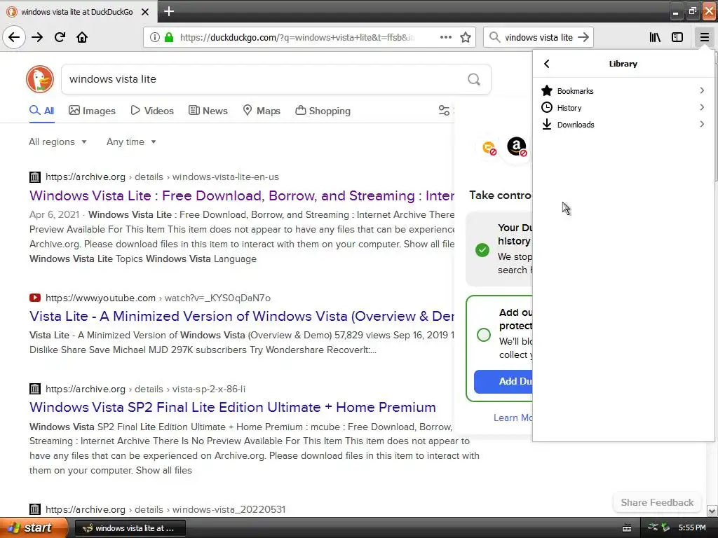718x538 pixels.
Task: Open Windows Vista SP2 Final Lite result
Action: 233,407
